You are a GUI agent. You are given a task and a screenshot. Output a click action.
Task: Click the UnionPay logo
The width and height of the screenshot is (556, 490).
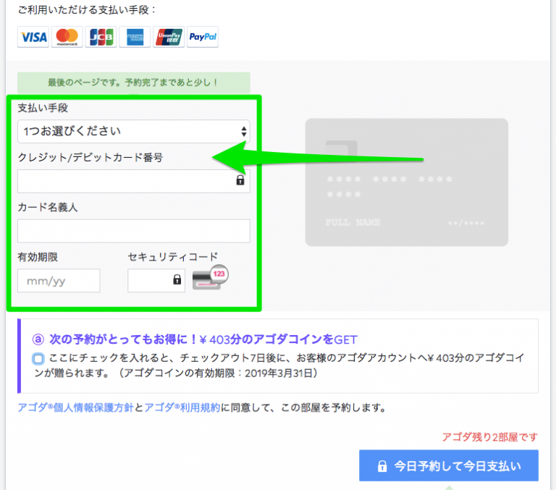(168, 37)
